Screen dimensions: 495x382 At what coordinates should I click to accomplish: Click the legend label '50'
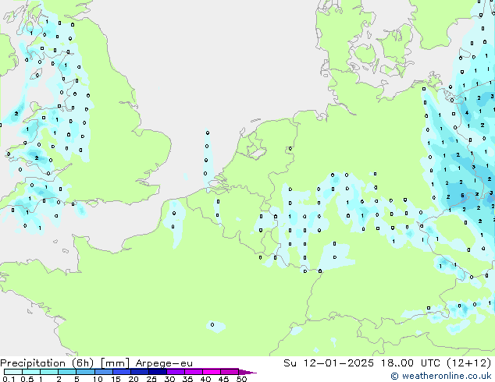click(x=241, y=379)
